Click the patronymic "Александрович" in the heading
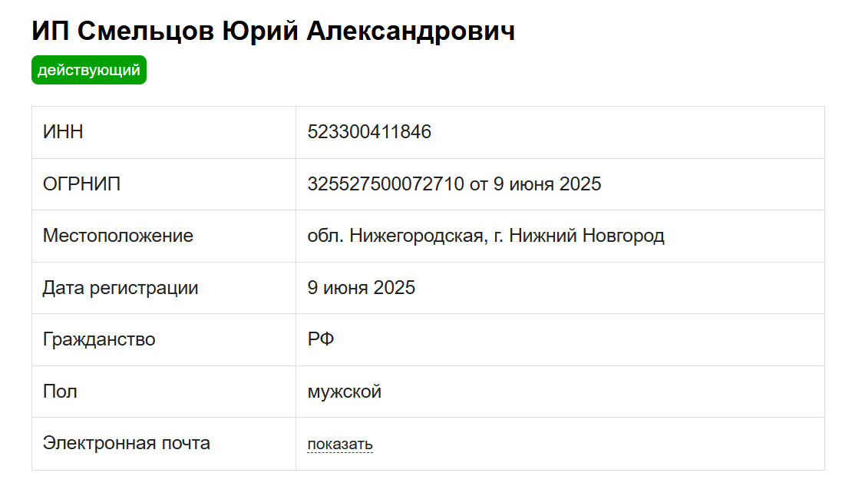Viewport: 842px width, 496px height. pos(411,31)
